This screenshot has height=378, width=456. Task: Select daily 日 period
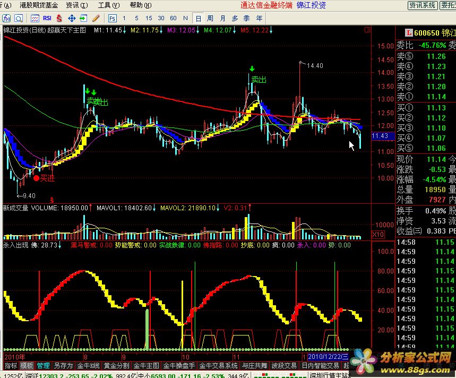199,19
